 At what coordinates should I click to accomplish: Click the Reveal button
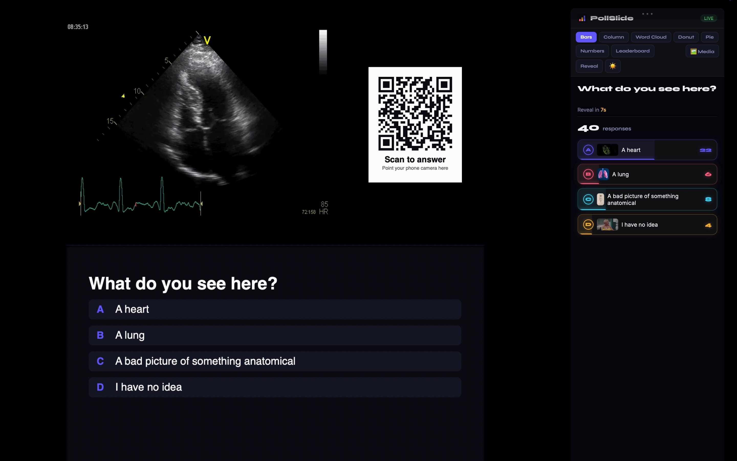click(589, 66)
